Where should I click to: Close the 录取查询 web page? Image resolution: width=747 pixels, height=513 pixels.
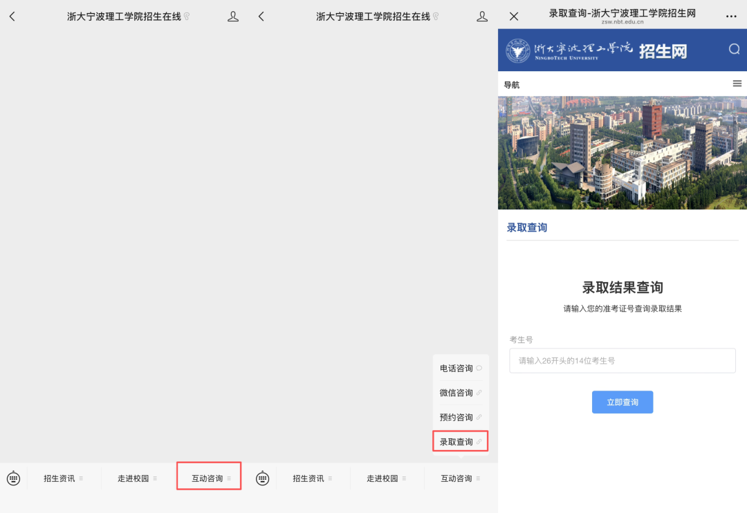(513, 17)
